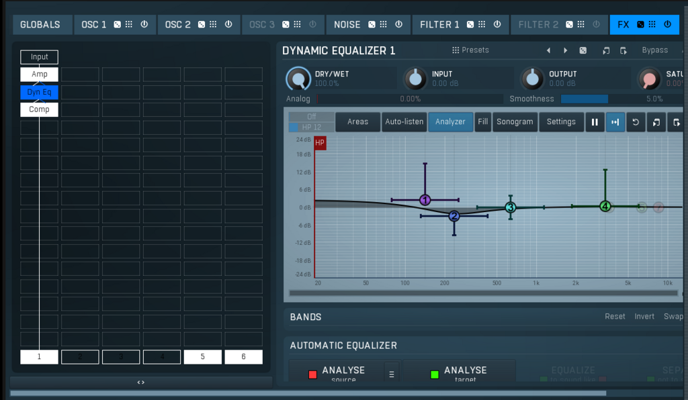The image size is (688, 400).
Task: Click the undo arrow icon in EQ toolbar
Action: click(x=636, y=121)
